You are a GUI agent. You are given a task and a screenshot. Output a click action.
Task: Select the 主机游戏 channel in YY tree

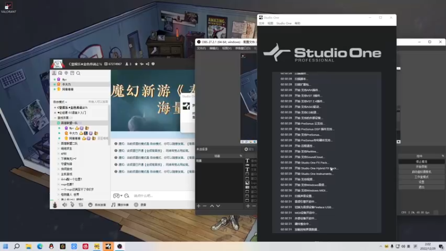[66, 174]
